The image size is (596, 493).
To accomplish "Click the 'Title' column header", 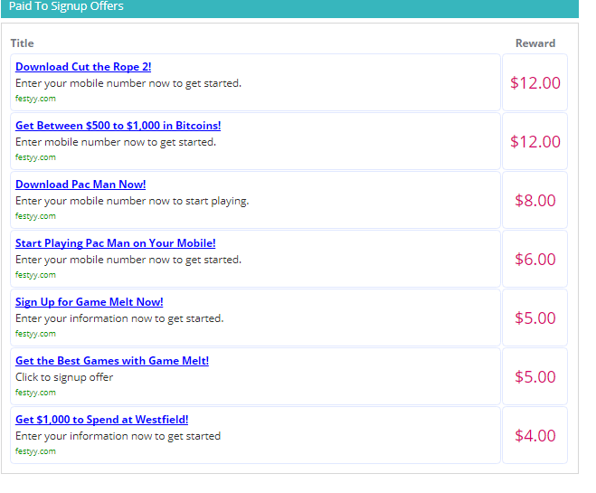I will tap(22, 43).
